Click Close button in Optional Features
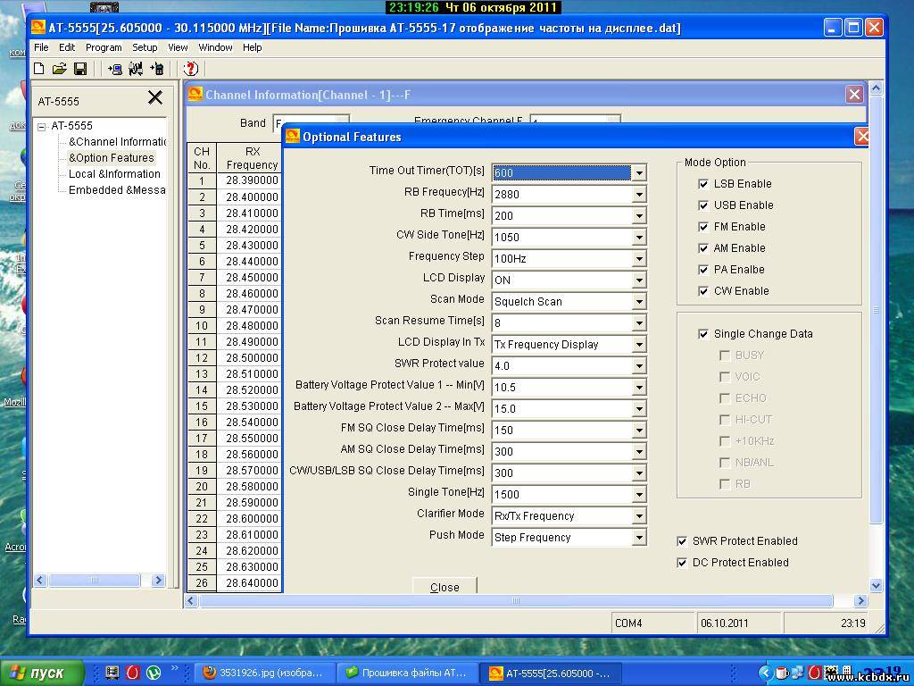The image size is (914, 686). pos(445,586)
